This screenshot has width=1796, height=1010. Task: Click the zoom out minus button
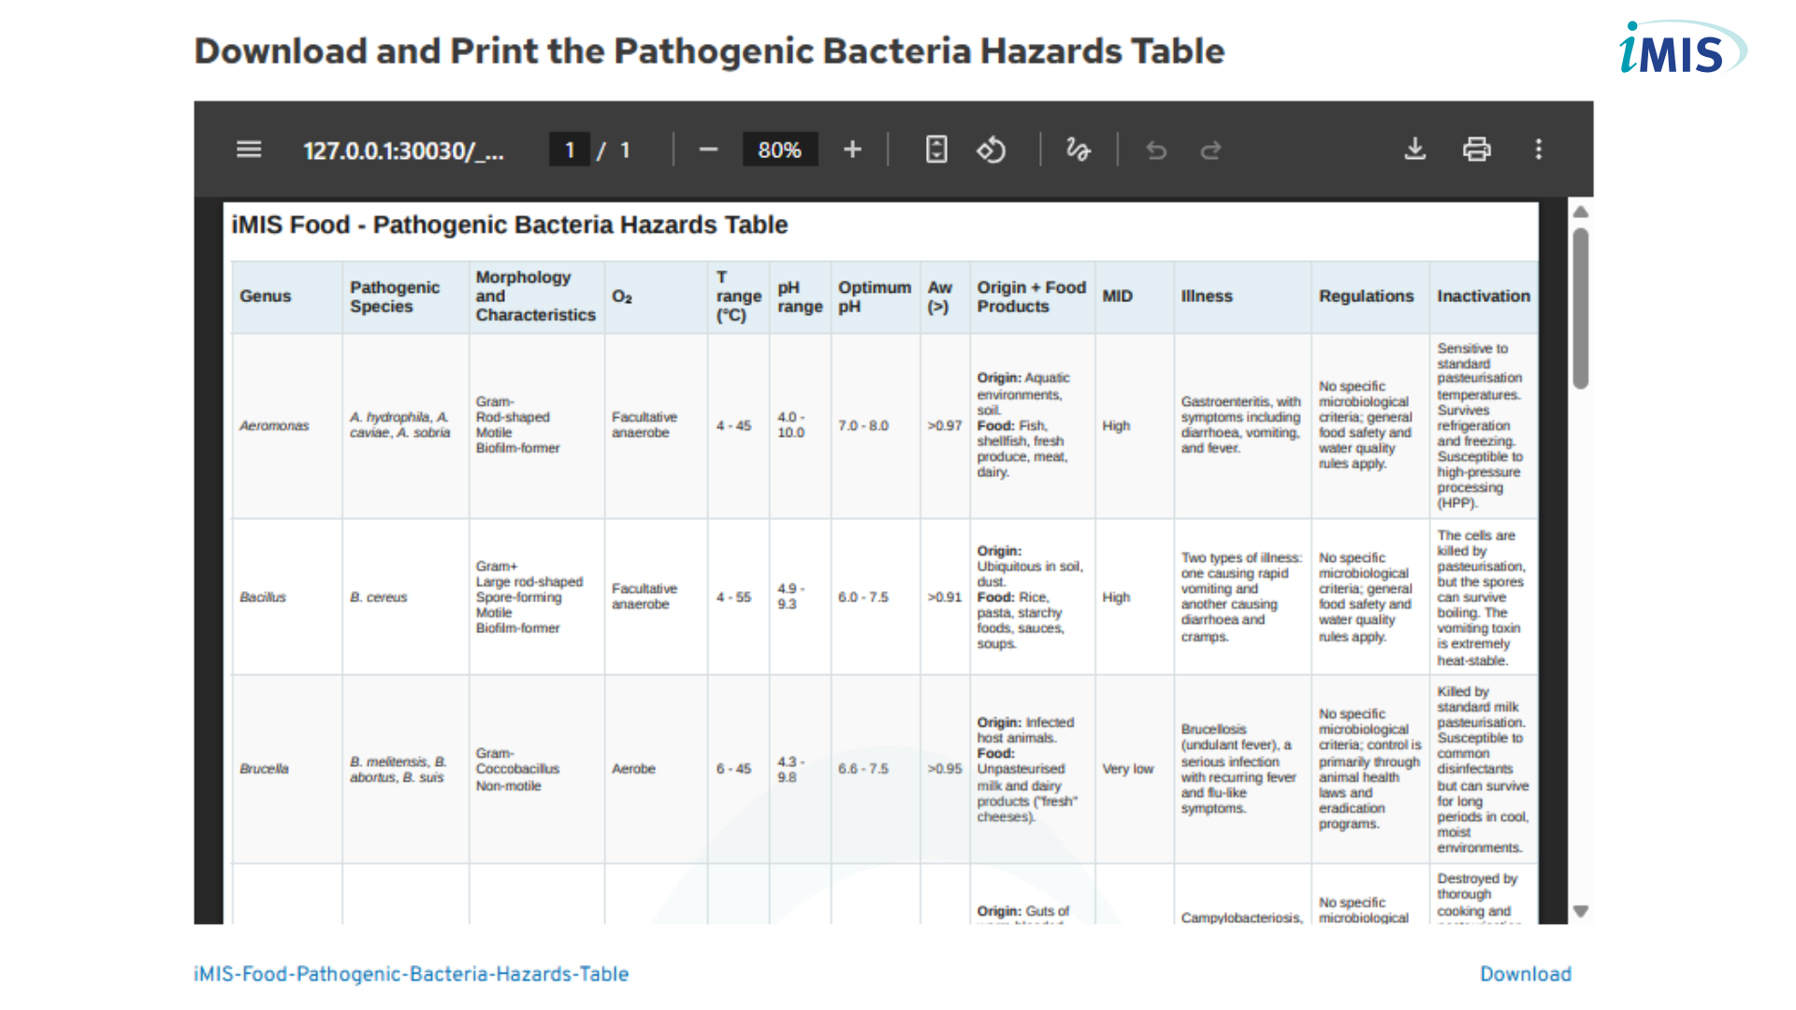click(x=708, y=150)
